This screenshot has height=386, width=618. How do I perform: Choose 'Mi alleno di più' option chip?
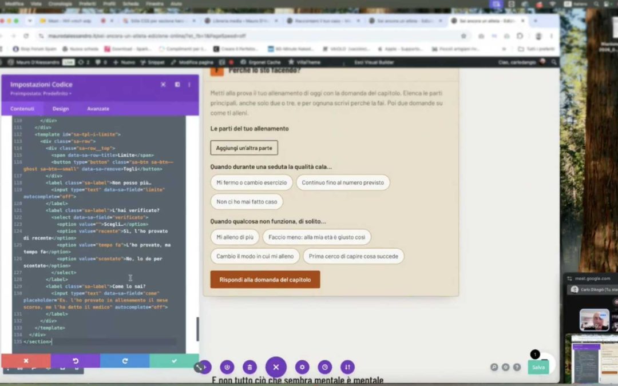pos(235,237)
